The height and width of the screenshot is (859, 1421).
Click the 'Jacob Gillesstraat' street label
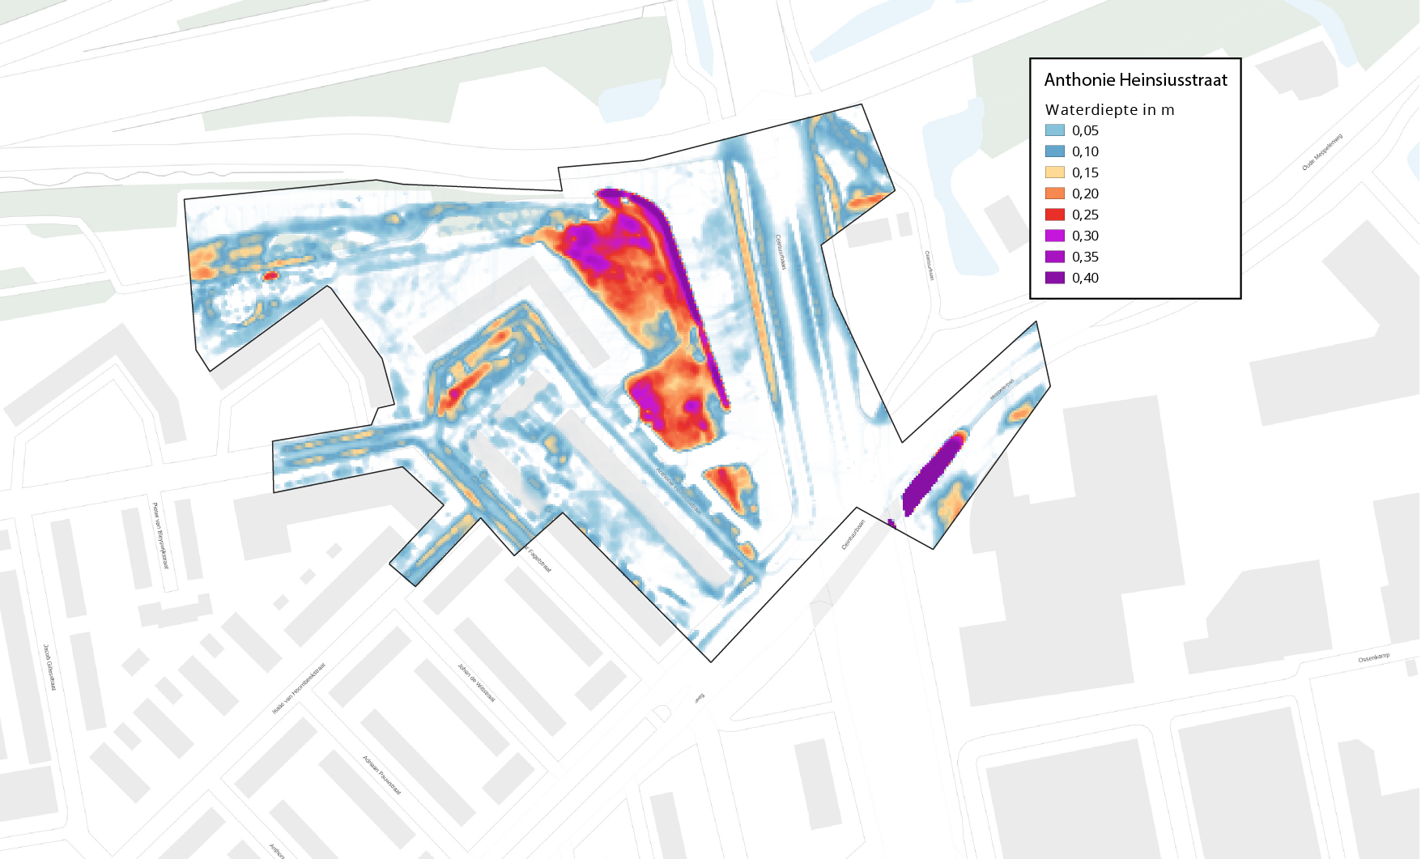click(x=49, y=667)
